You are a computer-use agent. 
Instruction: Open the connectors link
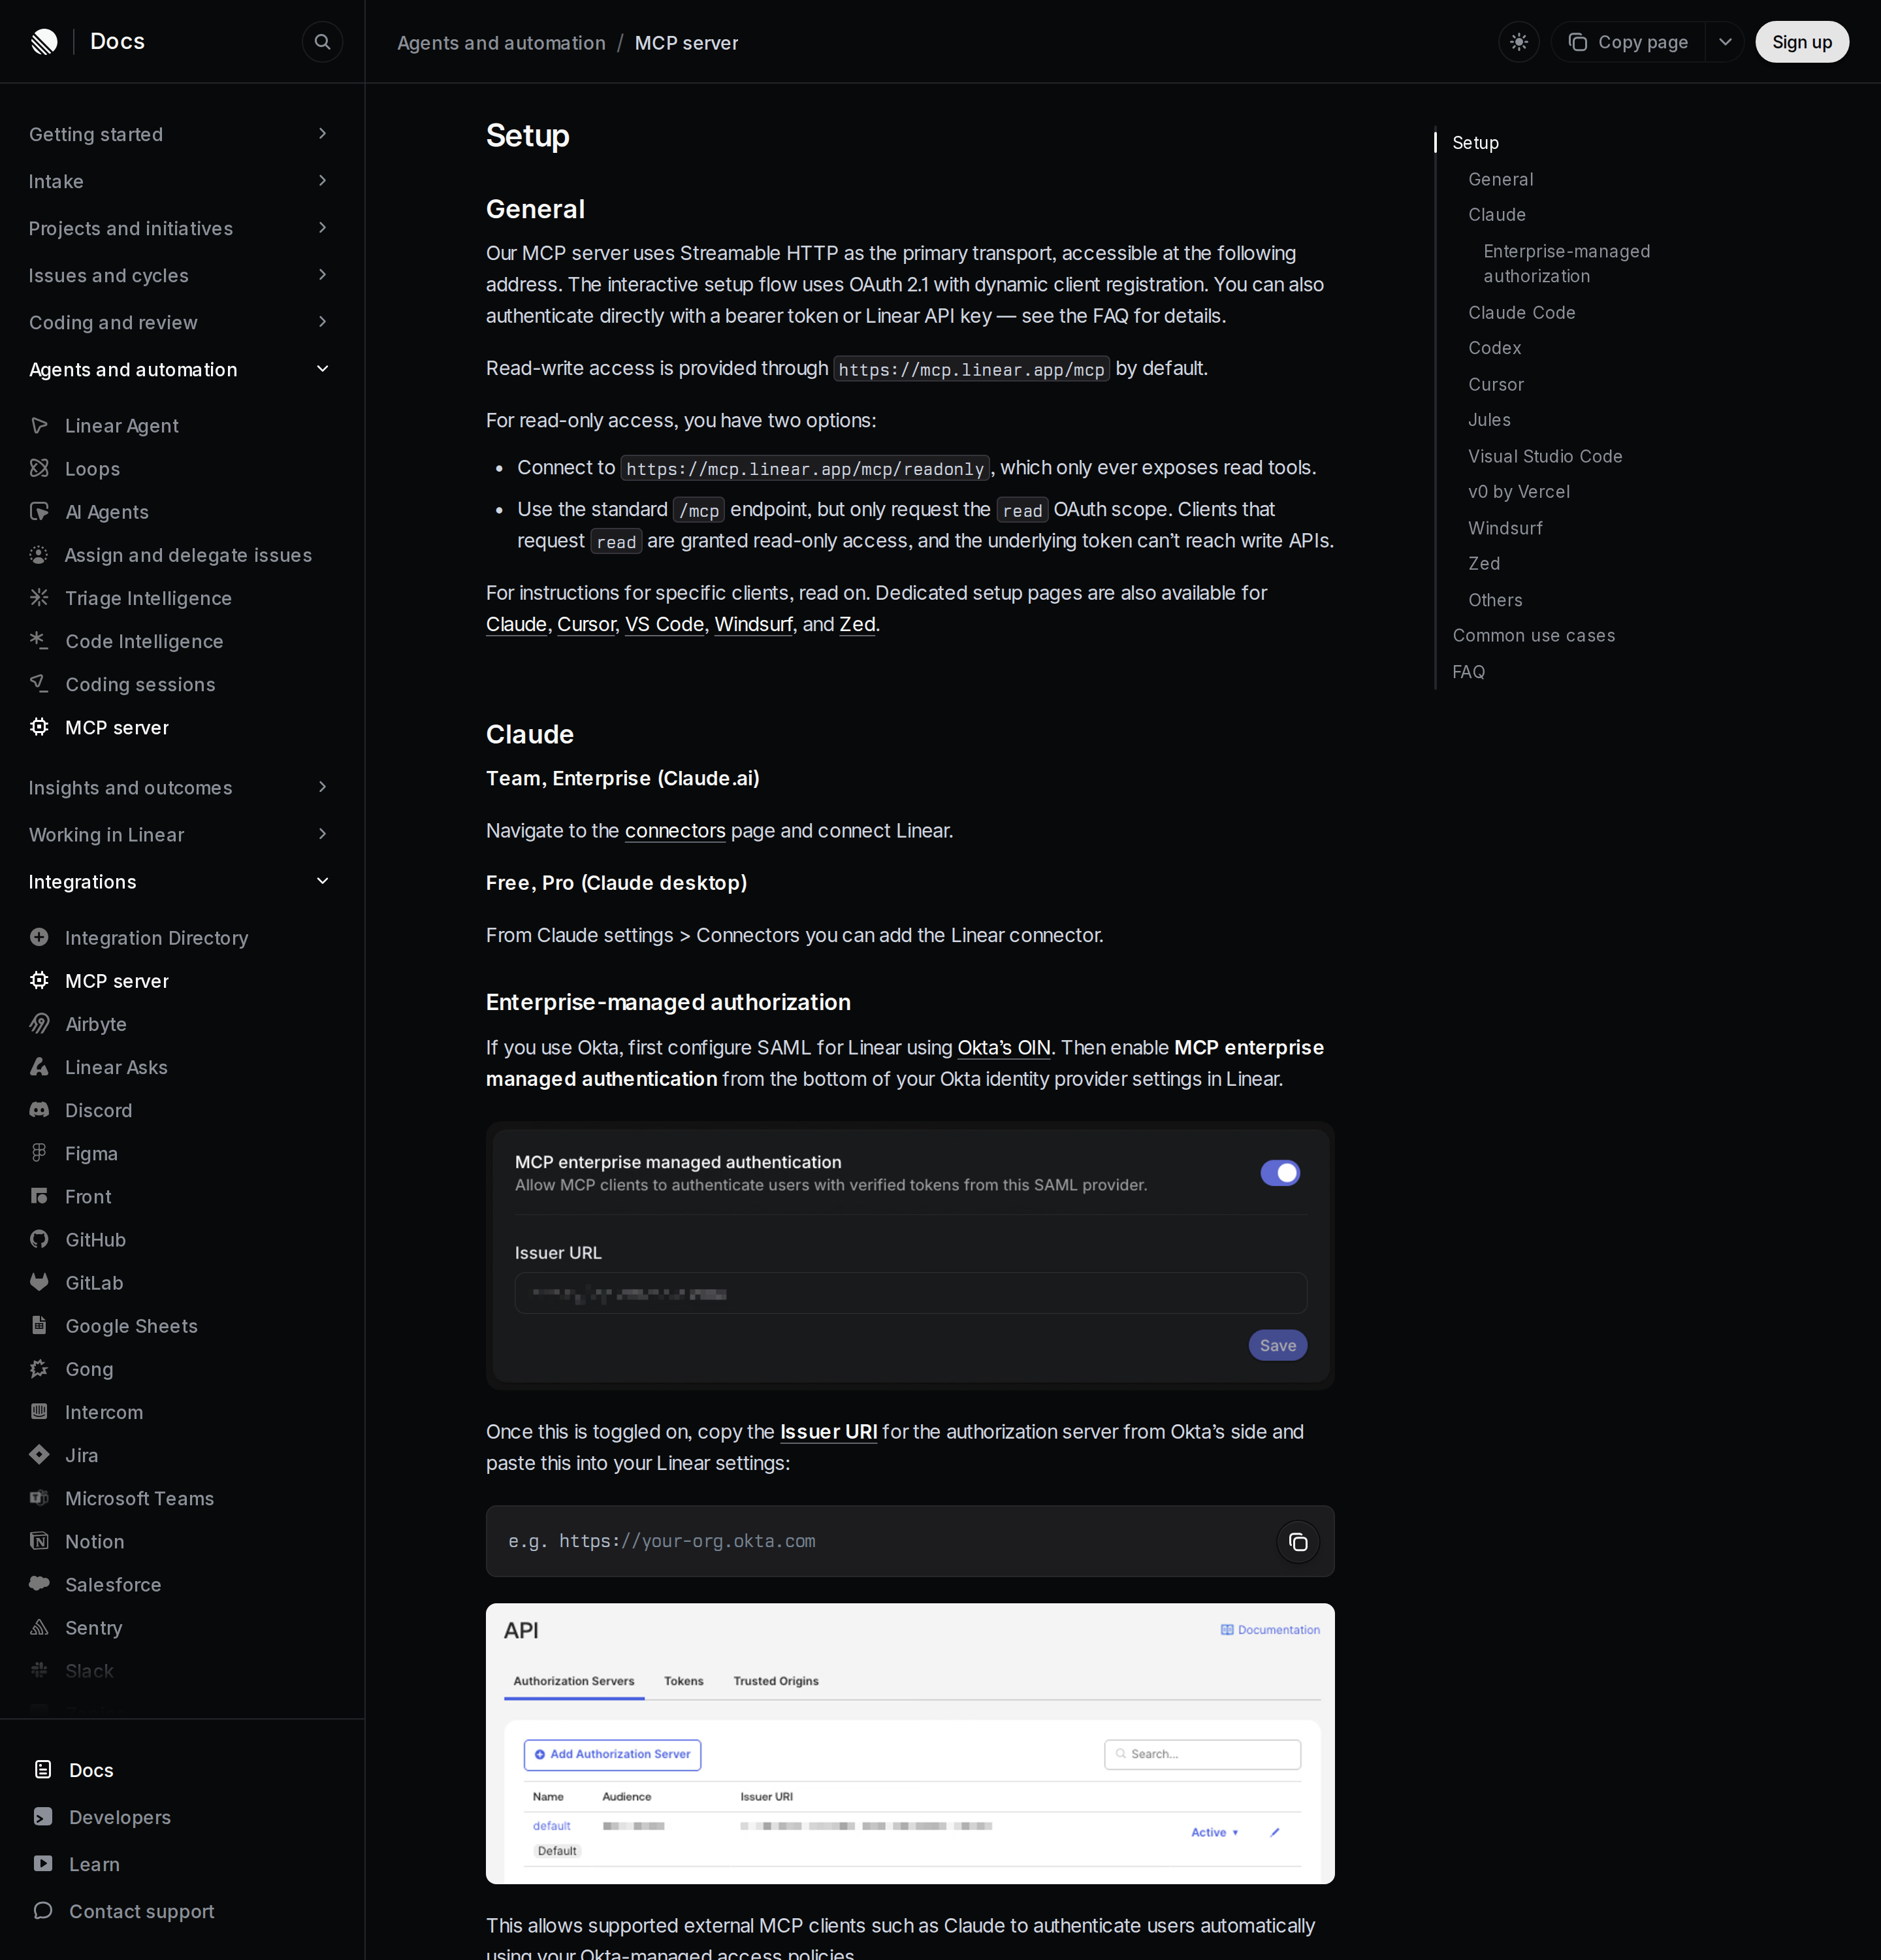tap(675, 831)
